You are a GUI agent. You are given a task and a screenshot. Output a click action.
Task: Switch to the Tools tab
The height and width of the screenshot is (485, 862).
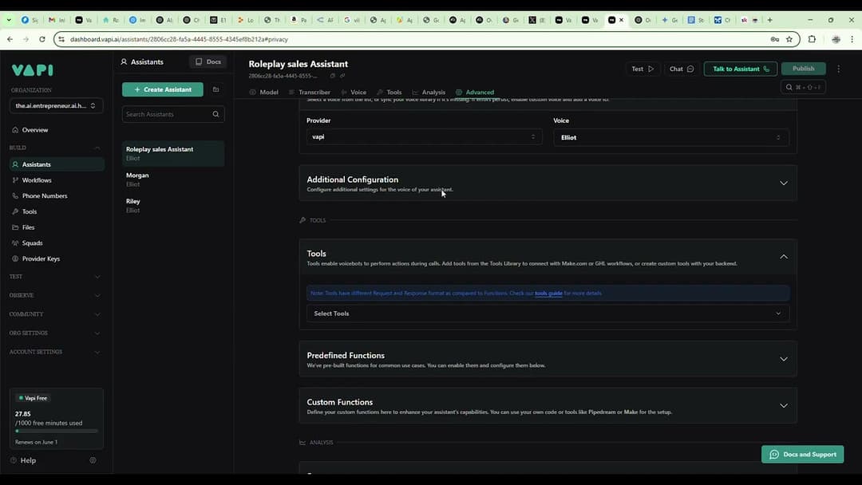(x=389, y=93)
